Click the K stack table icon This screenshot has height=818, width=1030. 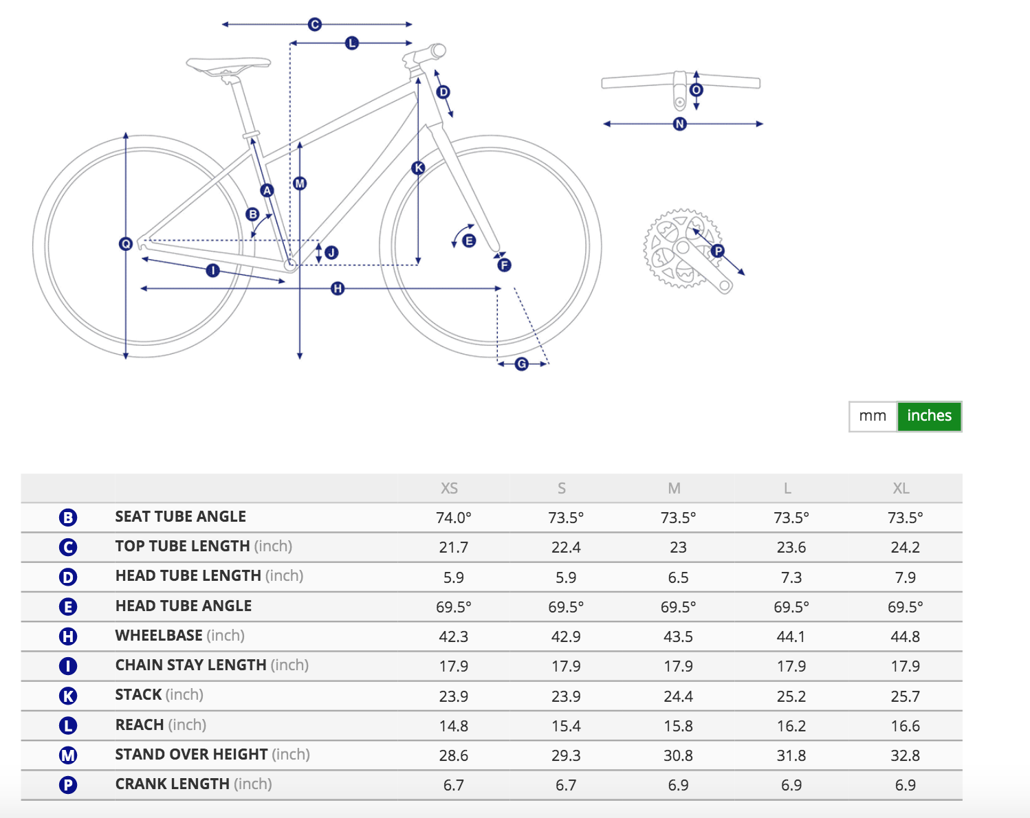click(68, 696)
